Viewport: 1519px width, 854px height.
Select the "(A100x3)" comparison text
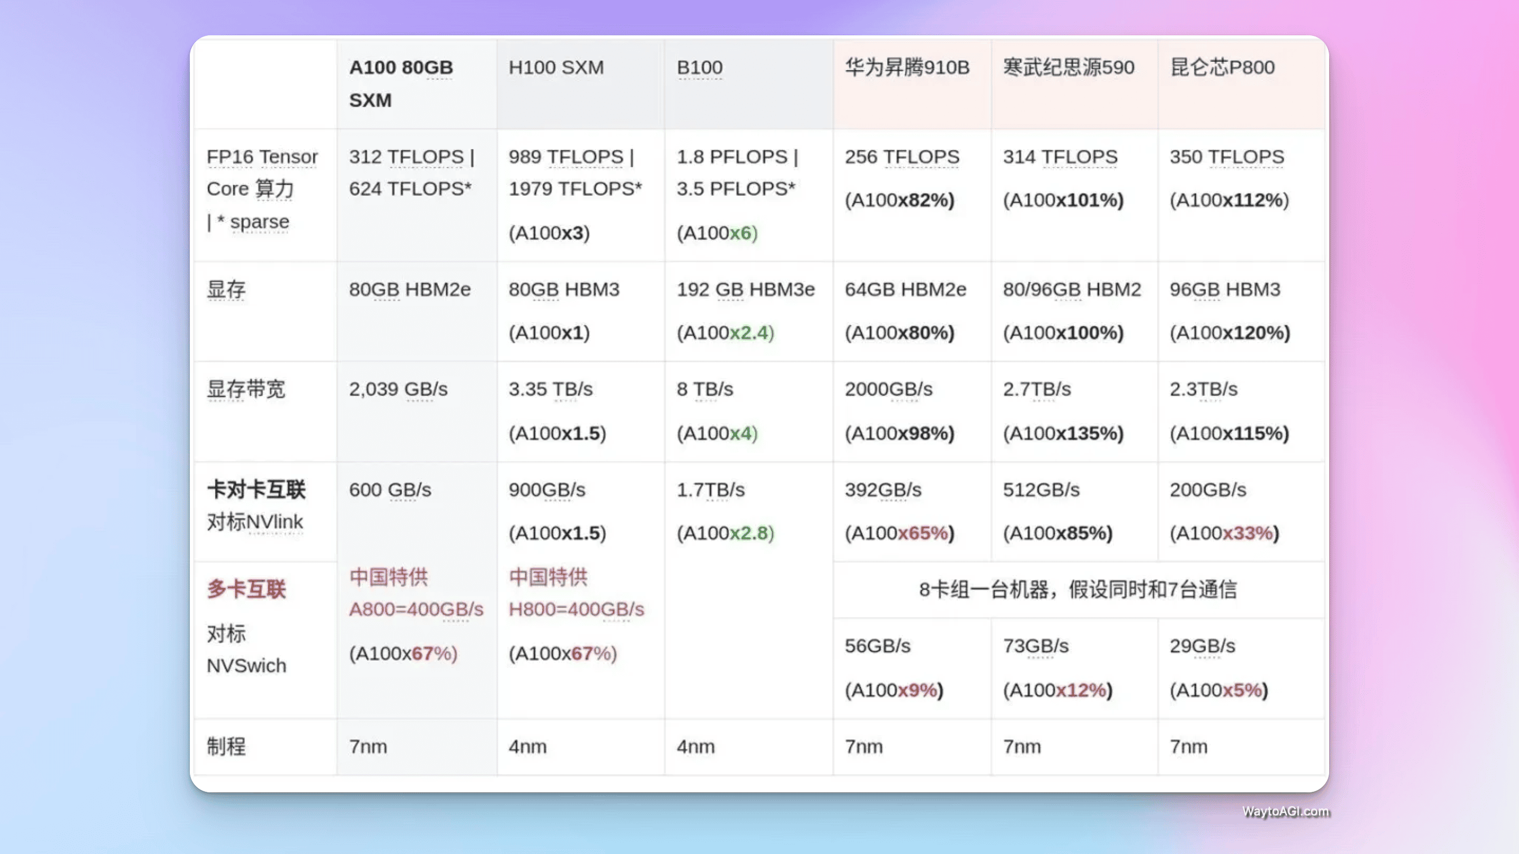[549, 233]
